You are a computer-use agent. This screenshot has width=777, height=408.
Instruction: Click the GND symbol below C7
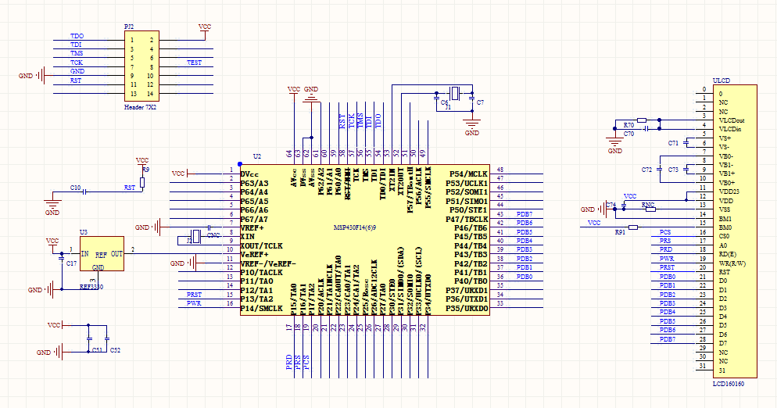click(x=472, y=125)
